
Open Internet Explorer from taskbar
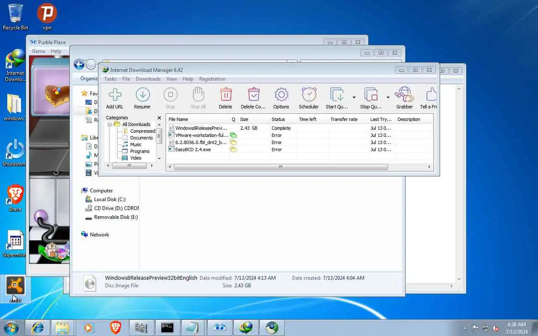pos(37,327)
